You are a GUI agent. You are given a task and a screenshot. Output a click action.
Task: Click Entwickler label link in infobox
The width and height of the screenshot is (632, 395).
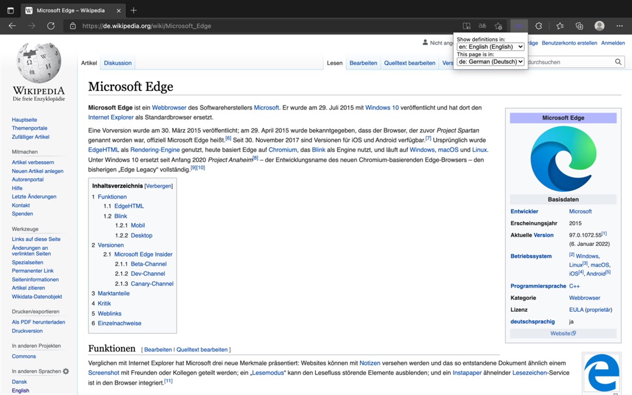[x=524, y=211]
